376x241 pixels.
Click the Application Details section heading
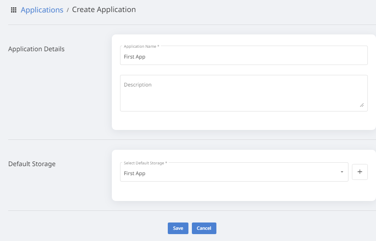(x=36, y=49)
